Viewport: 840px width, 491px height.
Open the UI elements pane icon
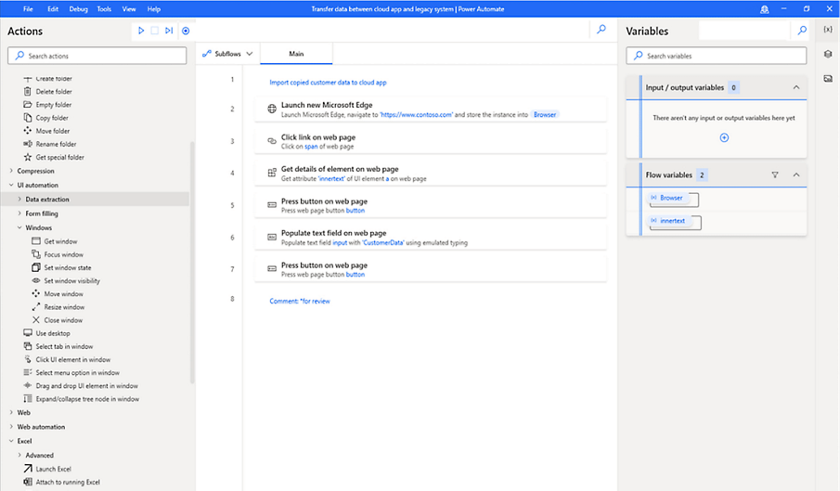[827, 54]
